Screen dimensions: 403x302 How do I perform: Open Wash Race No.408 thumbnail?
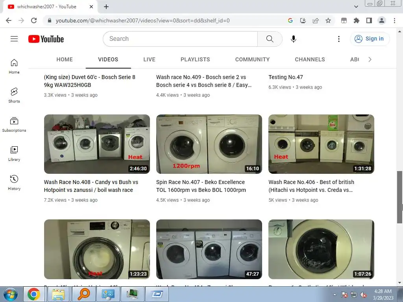[x=97, y=144]
